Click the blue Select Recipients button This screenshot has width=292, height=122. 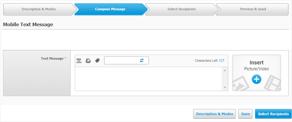[273, 114]
